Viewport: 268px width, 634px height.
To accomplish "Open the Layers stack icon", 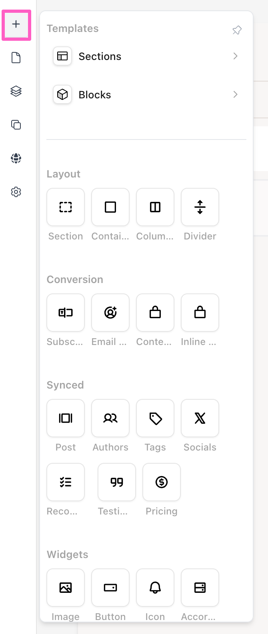I will coord(16,91).
